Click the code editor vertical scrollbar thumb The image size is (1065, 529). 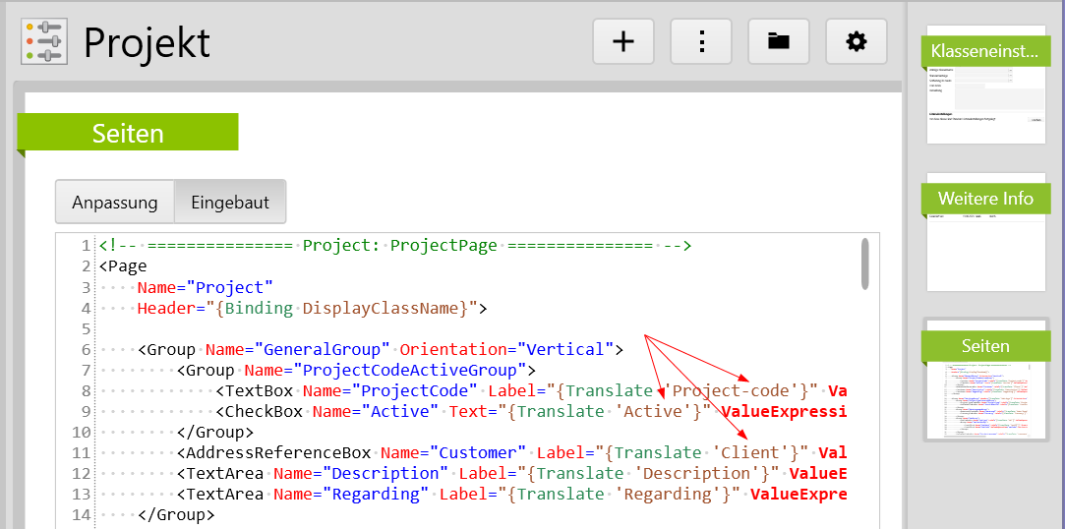pos(865,264)
